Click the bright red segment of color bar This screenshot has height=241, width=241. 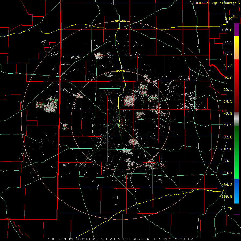click(x=236, y=86)
